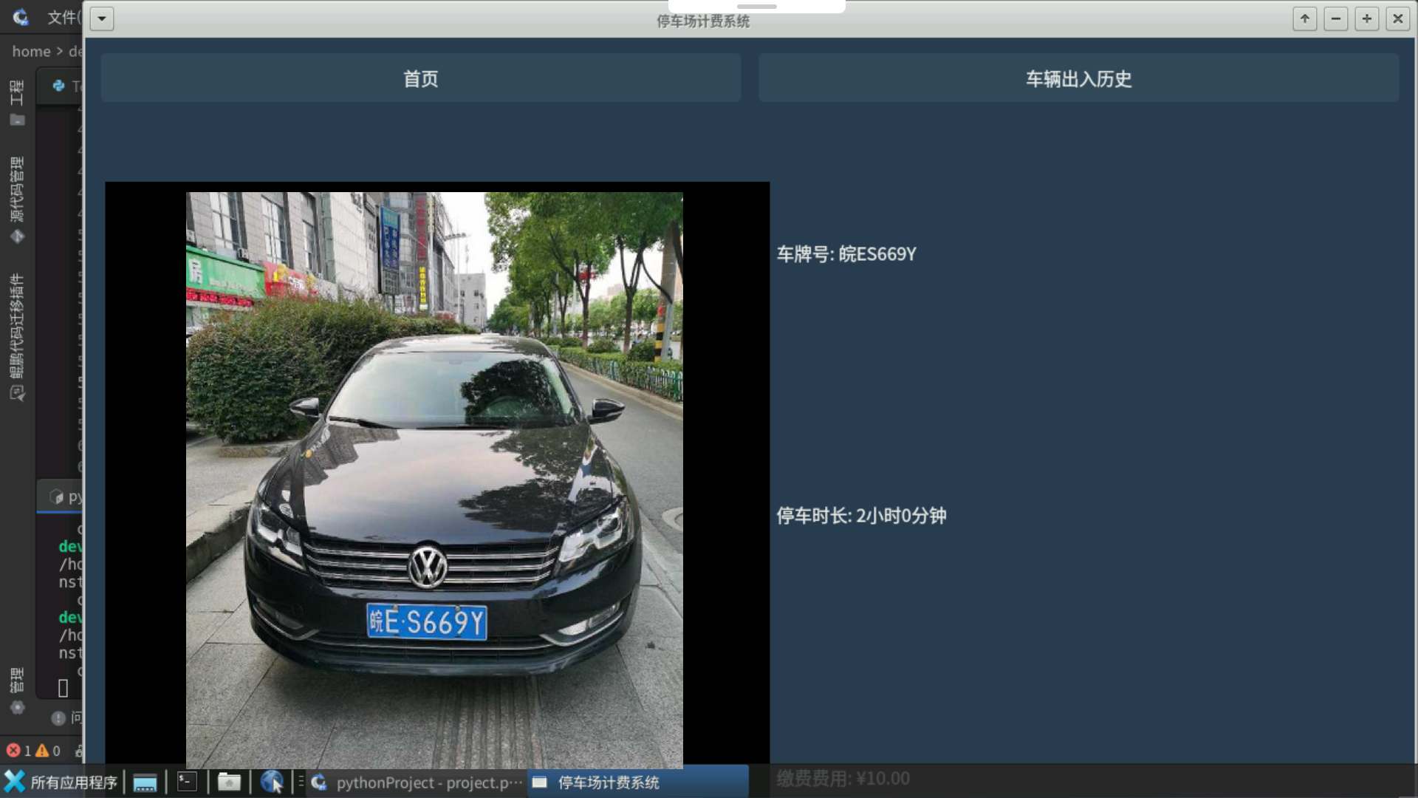The height and width of the screenshot is (798, 1418).
Task: Switch to the 车辆出入历史 tab
Action: 1078,78
